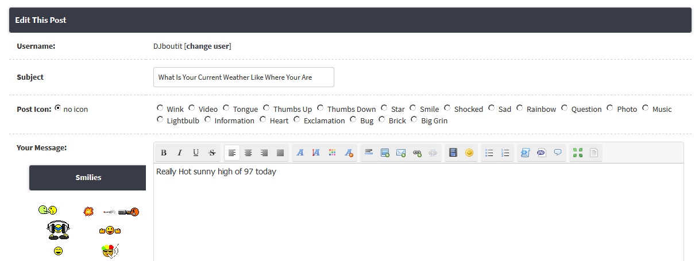
Task: Select the Shocked post icon
Action: point(447,108)
